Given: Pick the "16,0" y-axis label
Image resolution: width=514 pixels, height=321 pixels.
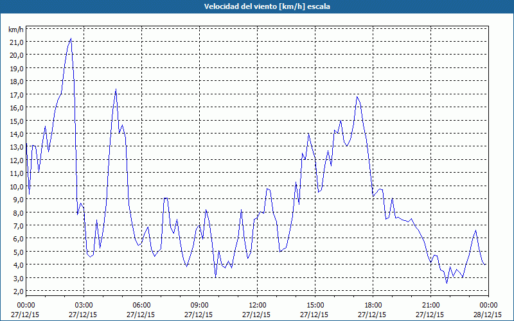Looking at the screenshot, I should [x=17, y=107].
